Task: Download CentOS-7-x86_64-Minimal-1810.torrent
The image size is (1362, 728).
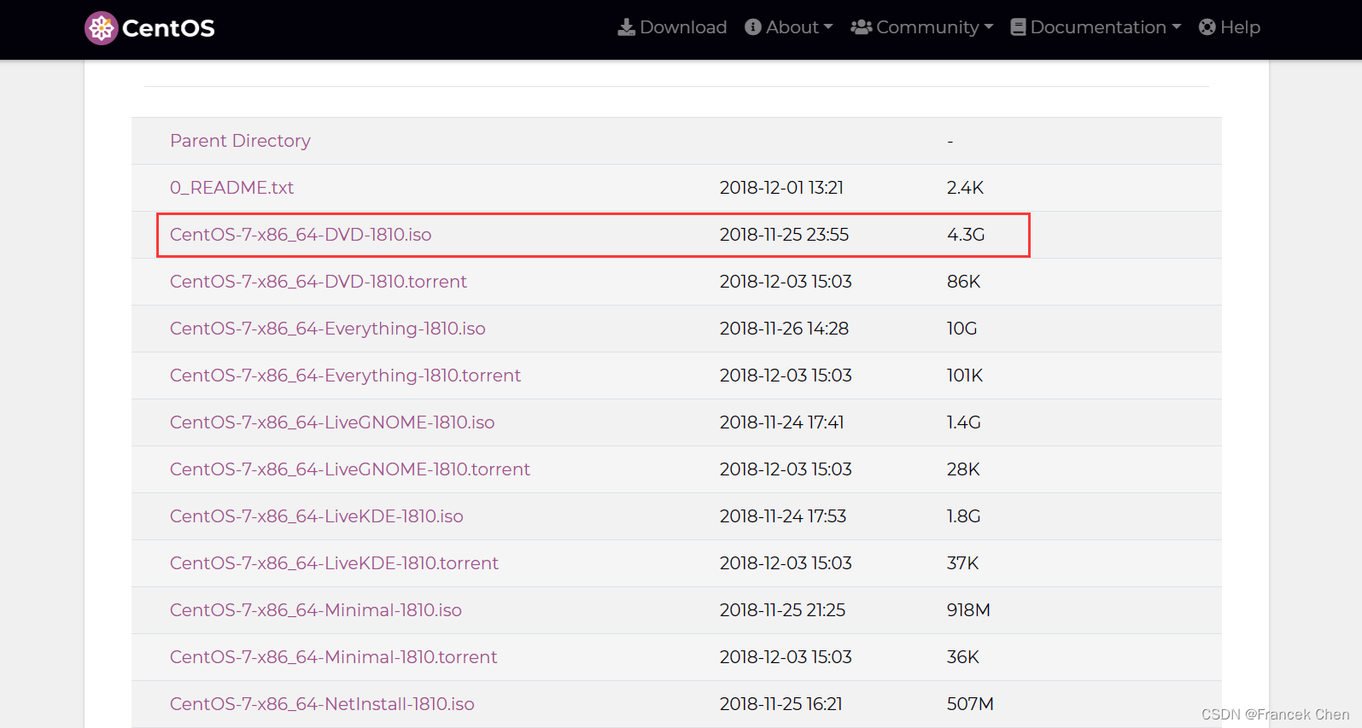Action: [x=333, y=657]
